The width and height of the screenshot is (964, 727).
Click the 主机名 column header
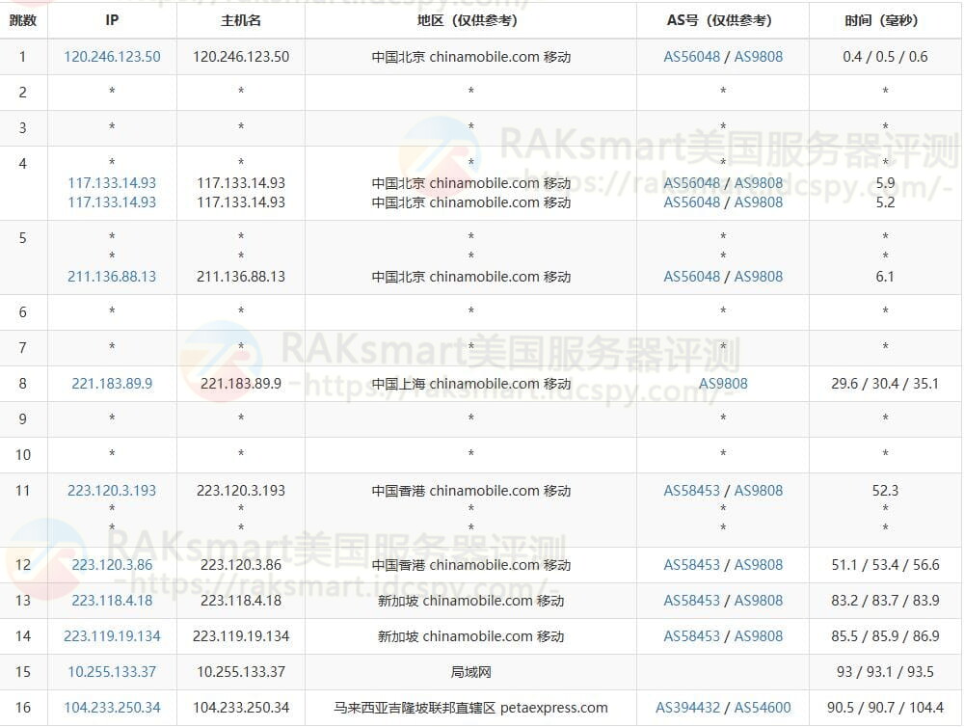[240, 20]
